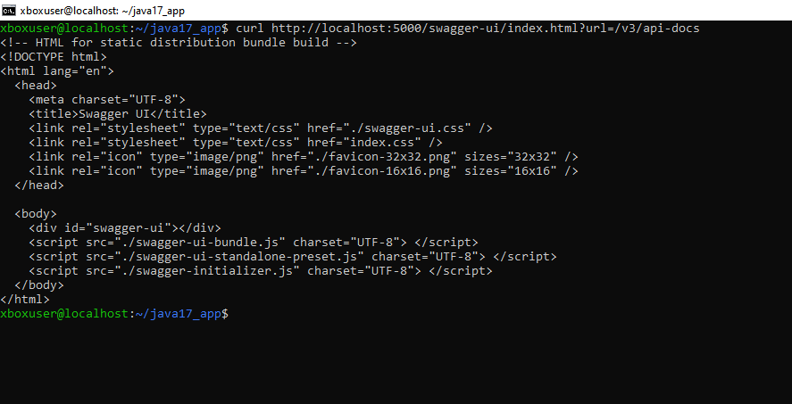
Task: Click the Swagger UI title tag line
Action: click(x=118, y=114)
